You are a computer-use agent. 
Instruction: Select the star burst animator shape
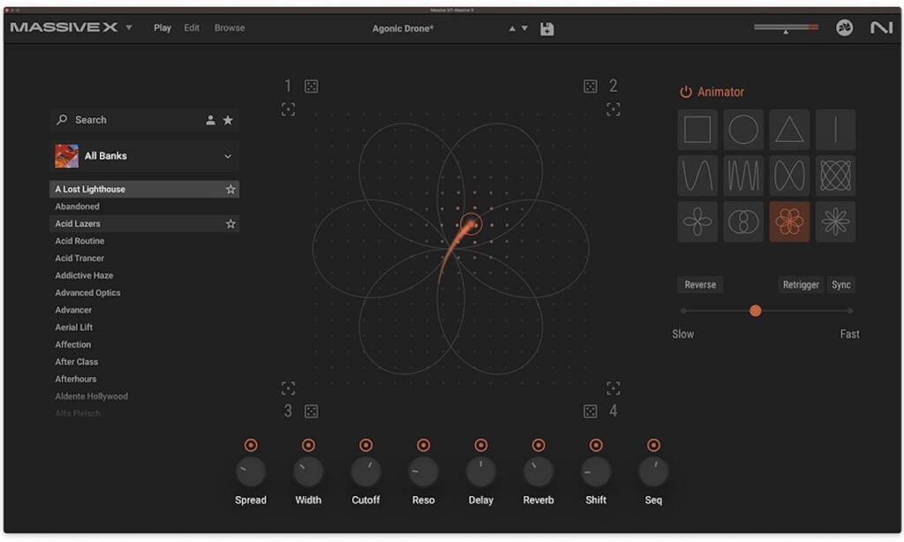[x=835, y=222]
